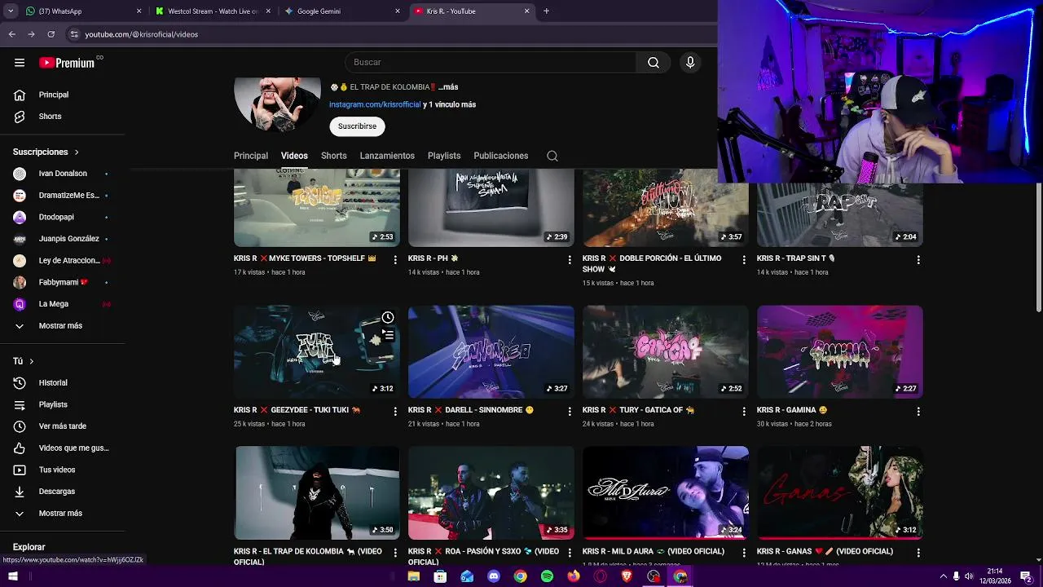Expand channel description with ...más
The width and height of the screenshot is (1043, 587).
(448, 87)
